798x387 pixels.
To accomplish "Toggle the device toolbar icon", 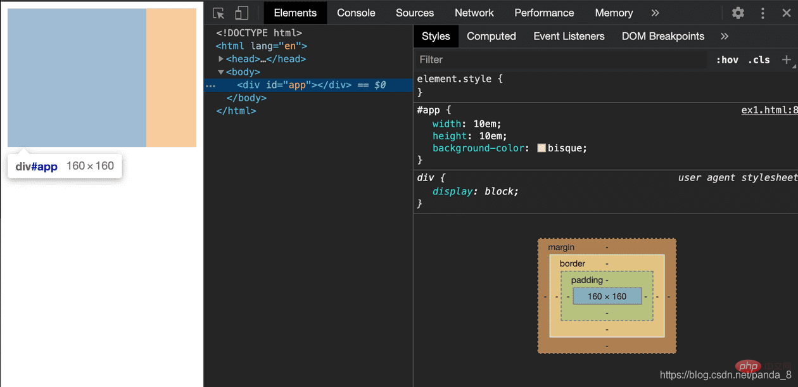I will [x=242, y=13].
